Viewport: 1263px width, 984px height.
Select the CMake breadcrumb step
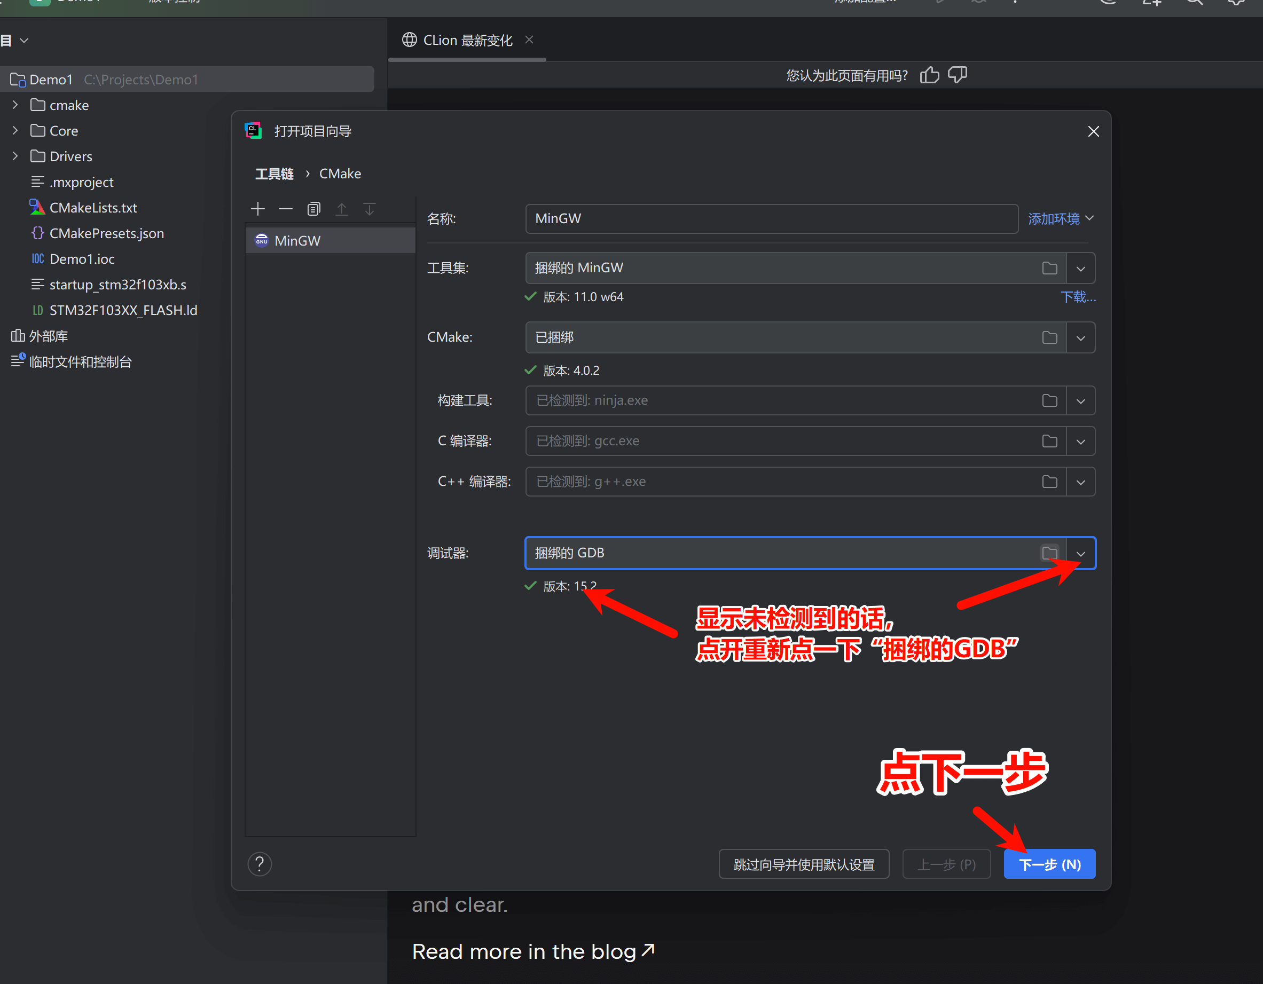[340, 174]
